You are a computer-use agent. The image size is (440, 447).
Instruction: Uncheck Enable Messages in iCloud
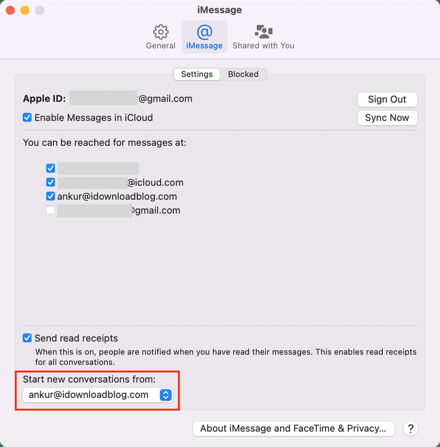click(x=27, y=118)
